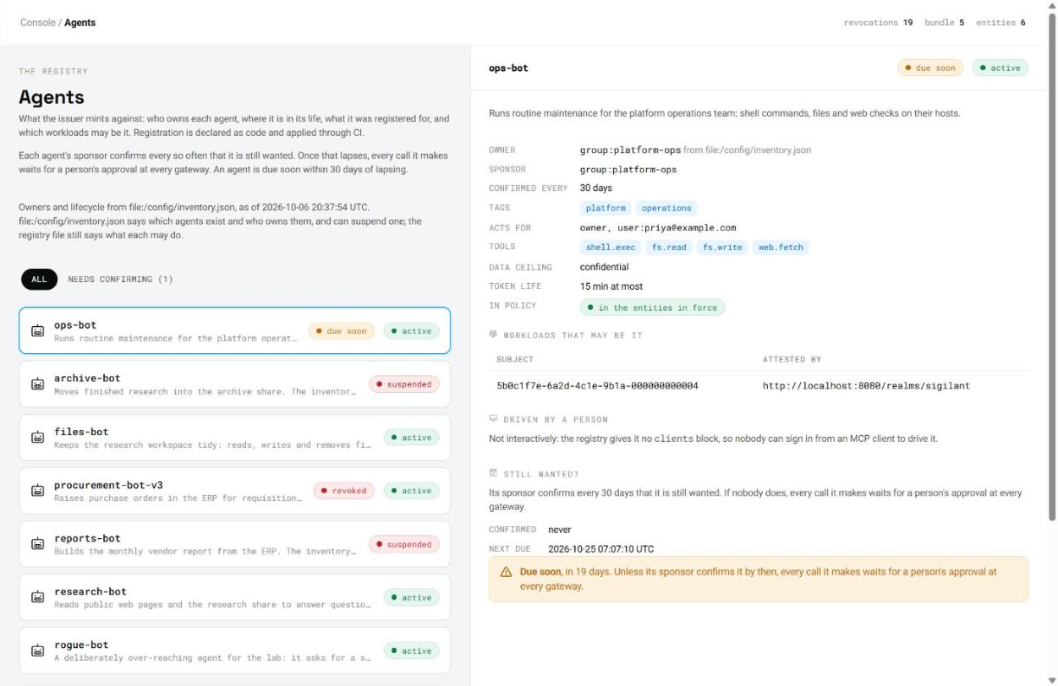Open the research-bot agent card
The width and height of the screenshot is (1058, 686).
pos(234,597)
